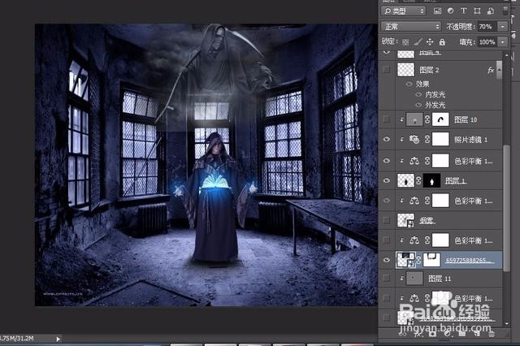520x346 pixels.
Task: Click the mask link icon on 图层 10
Action: pyautogui.click(x=427, y=119)
